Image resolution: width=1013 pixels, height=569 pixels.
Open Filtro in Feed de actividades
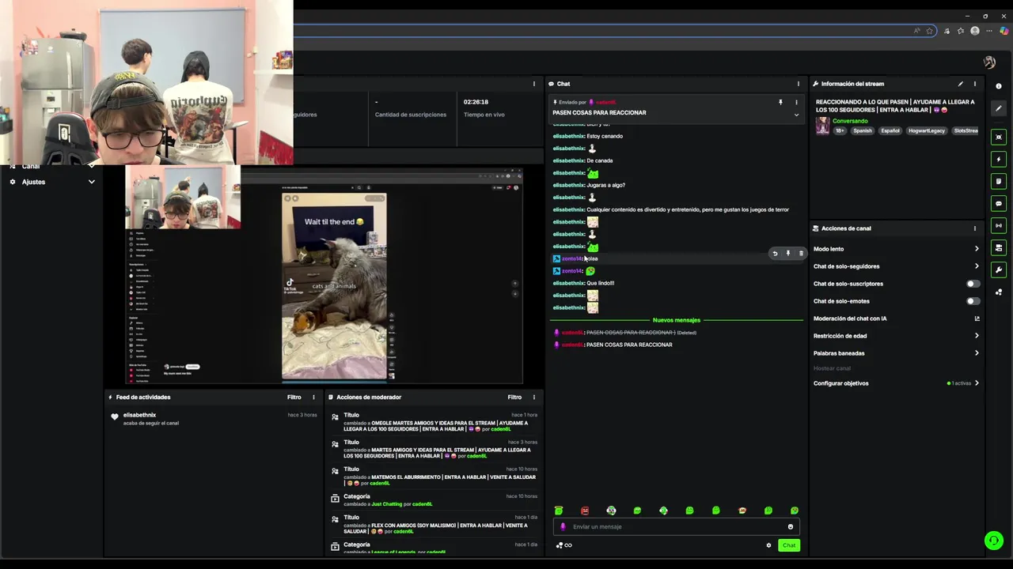click(294, 398)
